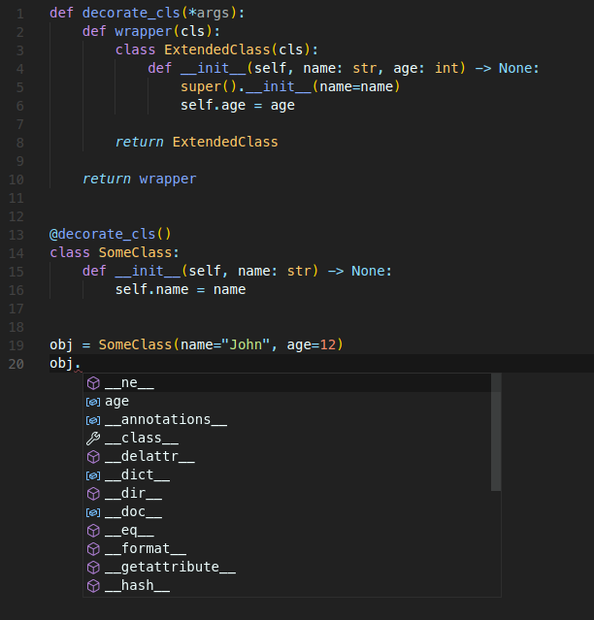Click line number 1 in the gutter
The width and height of the screenshot is (594, 620).
[x=20, y=14]
